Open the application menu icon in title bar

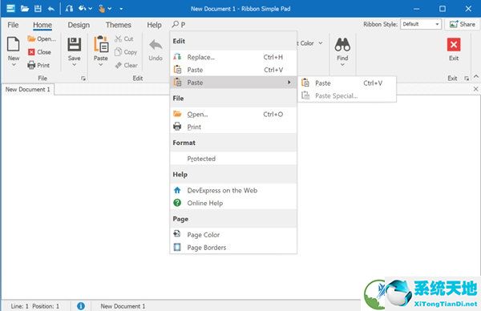10,8
